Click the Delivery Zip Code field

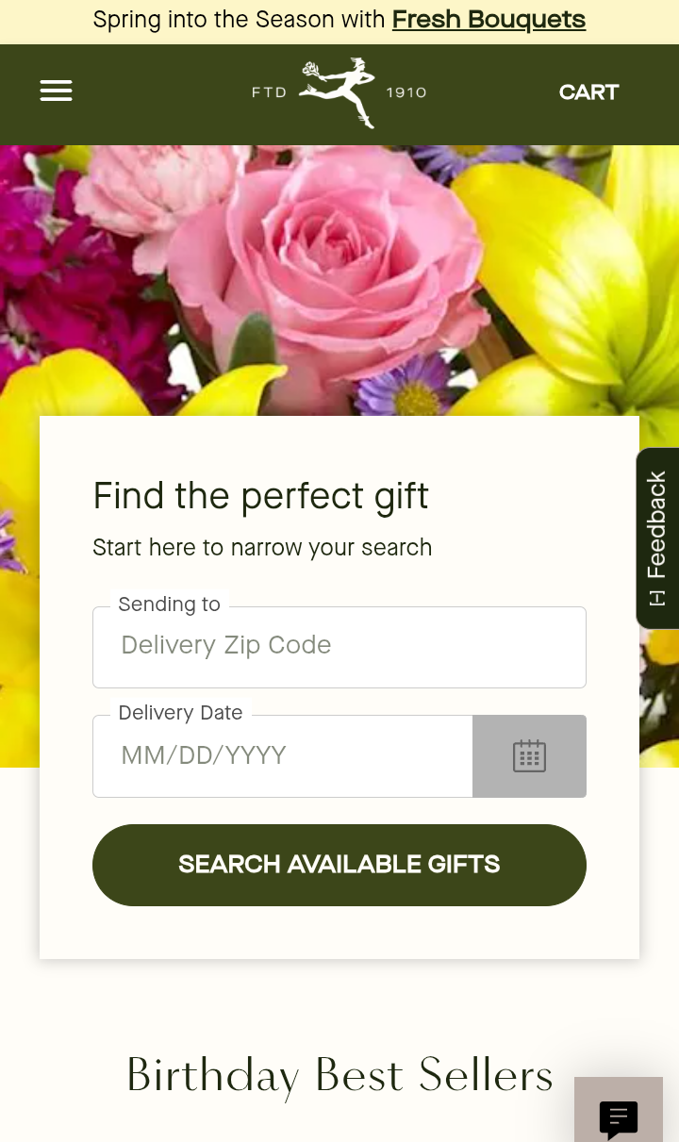point(339,647)
